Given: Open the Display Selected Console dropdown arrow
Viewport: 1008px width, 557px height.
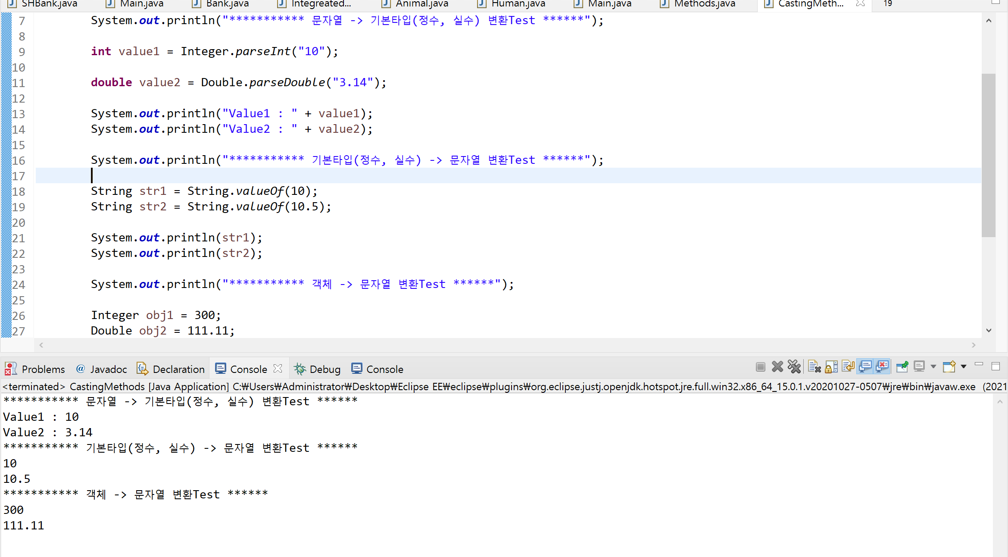Looking at the screenshot, I should point(933,367).
